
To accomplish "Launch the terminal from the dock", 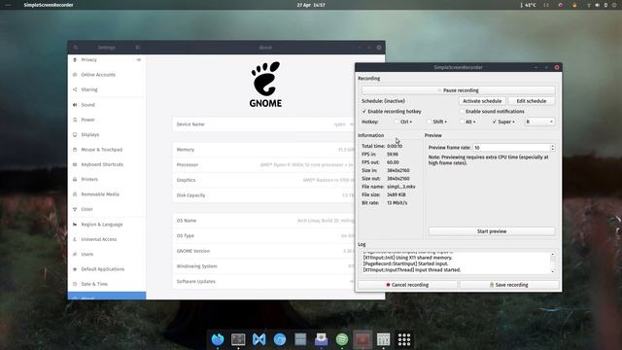I will 238,339.
